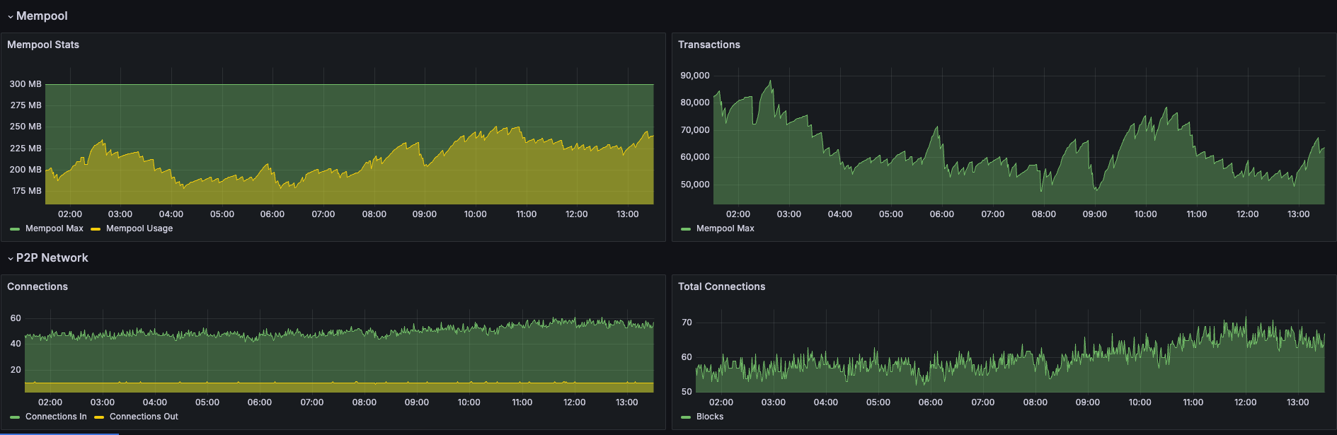The image size is (1337, 435).
Task: Click 10:00 time label in Total Connections chart
Action: (x=1140, y=402)
